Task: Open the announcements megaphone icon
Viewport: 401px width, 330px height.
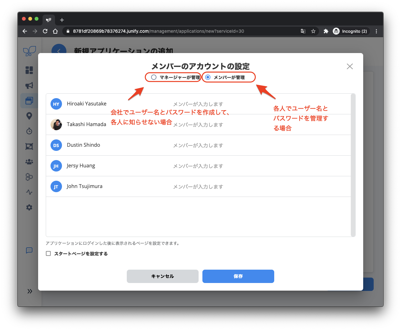Action: point(29,85)
